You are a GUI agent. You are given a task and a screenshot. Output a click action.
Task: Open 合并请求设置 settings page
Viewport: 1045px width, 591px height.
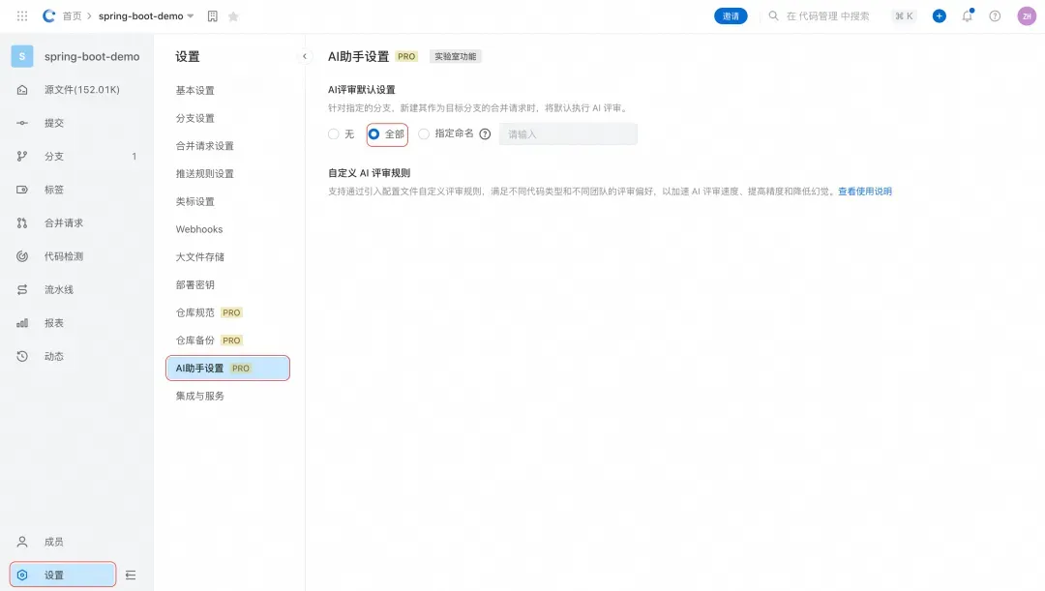coord(204,146)
